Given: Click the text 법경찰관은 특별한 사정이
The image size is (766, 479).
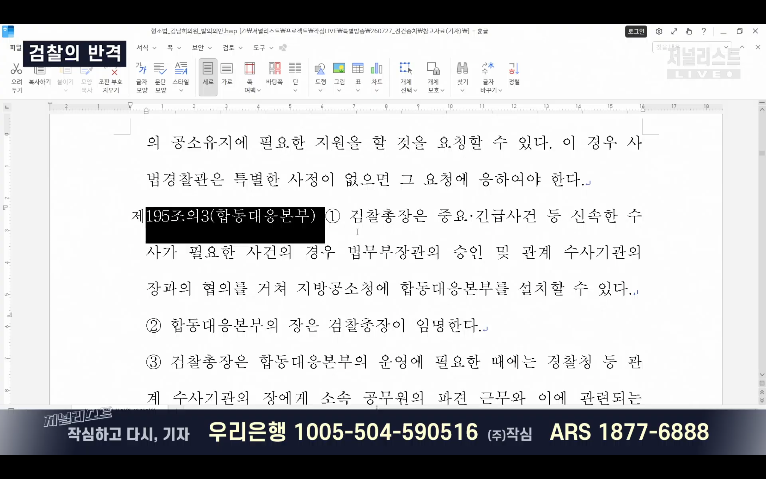Looking at the screenshot, I should [241, 180].
